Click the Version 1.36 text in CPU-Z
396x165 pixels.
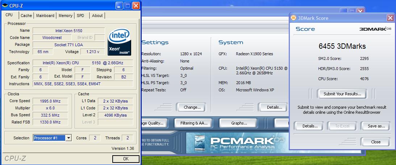tap(123, 148)
